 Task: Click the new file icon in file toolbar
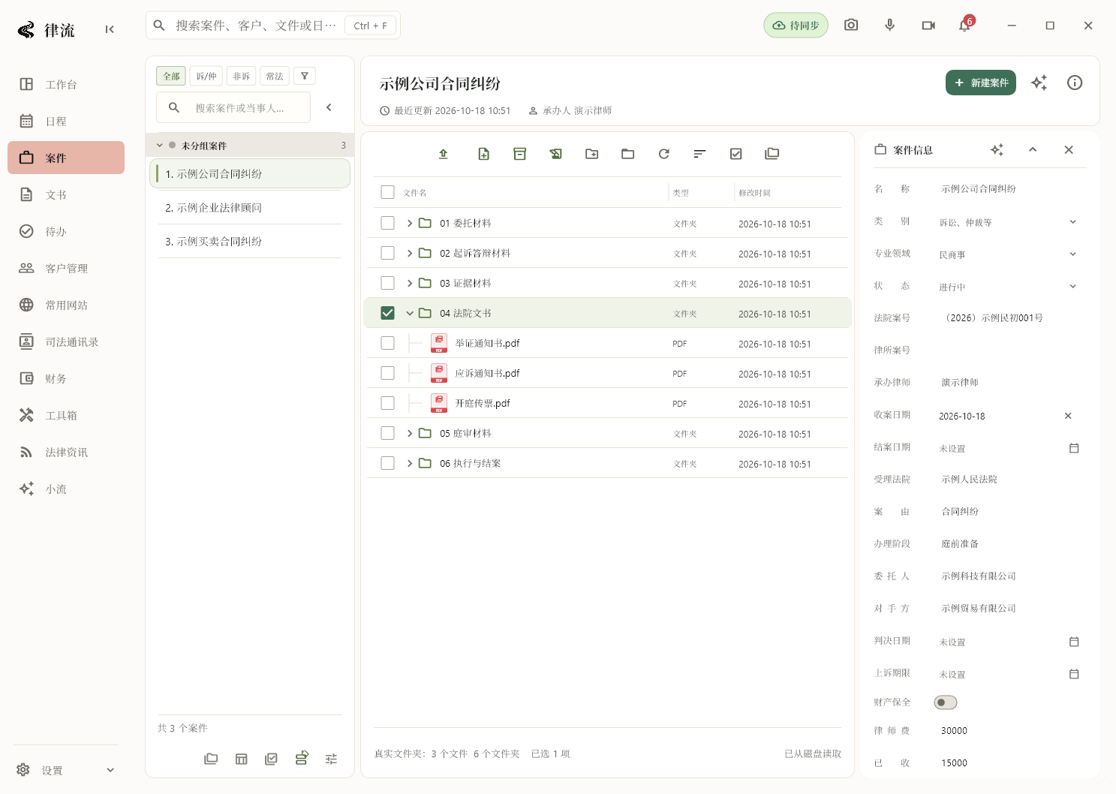484,154
